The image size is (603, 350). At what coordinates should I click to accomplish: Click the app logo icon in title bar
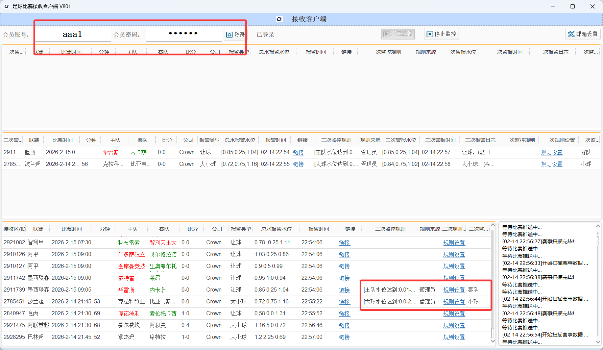click(6, 6)
